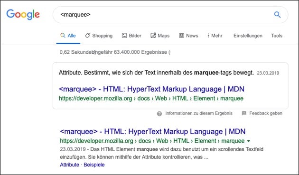Viewport: 299px width, 175px height.
Task: Click the blue search magnifier icon
Action: click(277, 15)
